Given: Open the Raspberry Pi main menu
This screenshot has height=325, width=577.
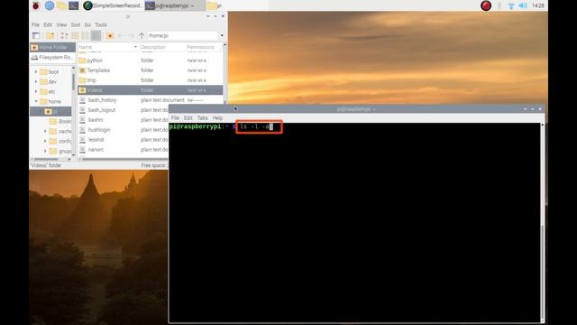Looking at the screenshot, I should (x=36, y=5).
